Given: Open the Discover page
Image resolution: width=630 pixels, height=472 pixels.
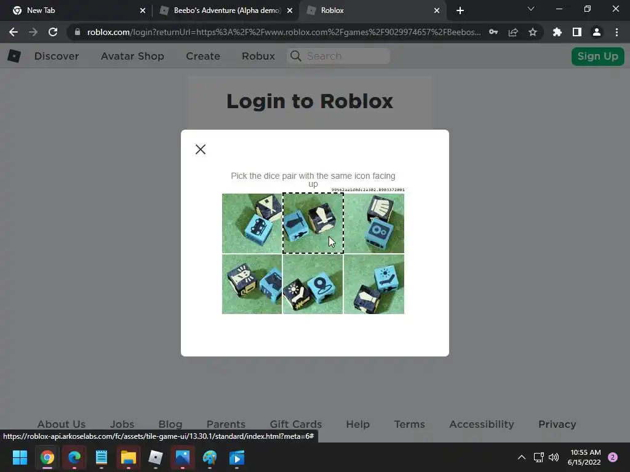Looking at the screenshot, I should 57,56.
